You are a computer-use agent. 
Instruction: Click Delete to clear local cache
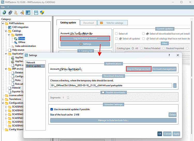tap(173, 114)
